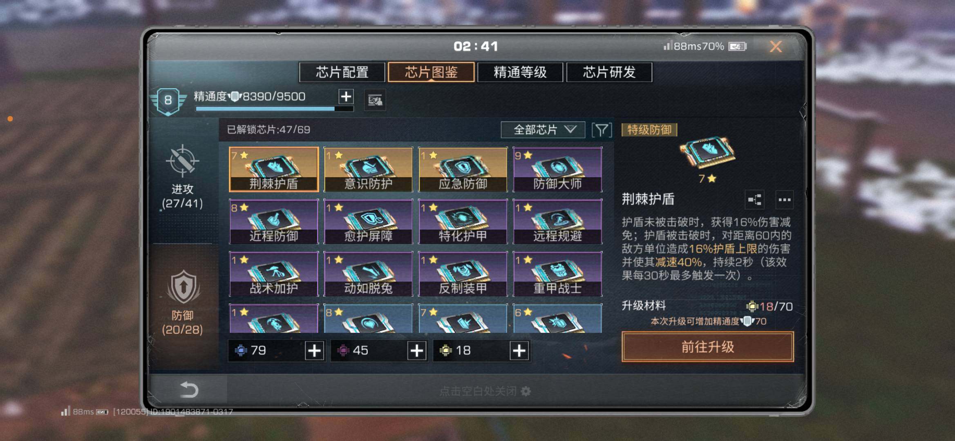Expand the 全部芯片 dropdown

543,130
